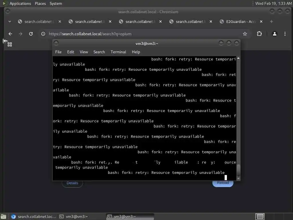This screenshot has height=220, width=293.
Task: Close the first search.collabnet tab
Action: coord(60,21)
